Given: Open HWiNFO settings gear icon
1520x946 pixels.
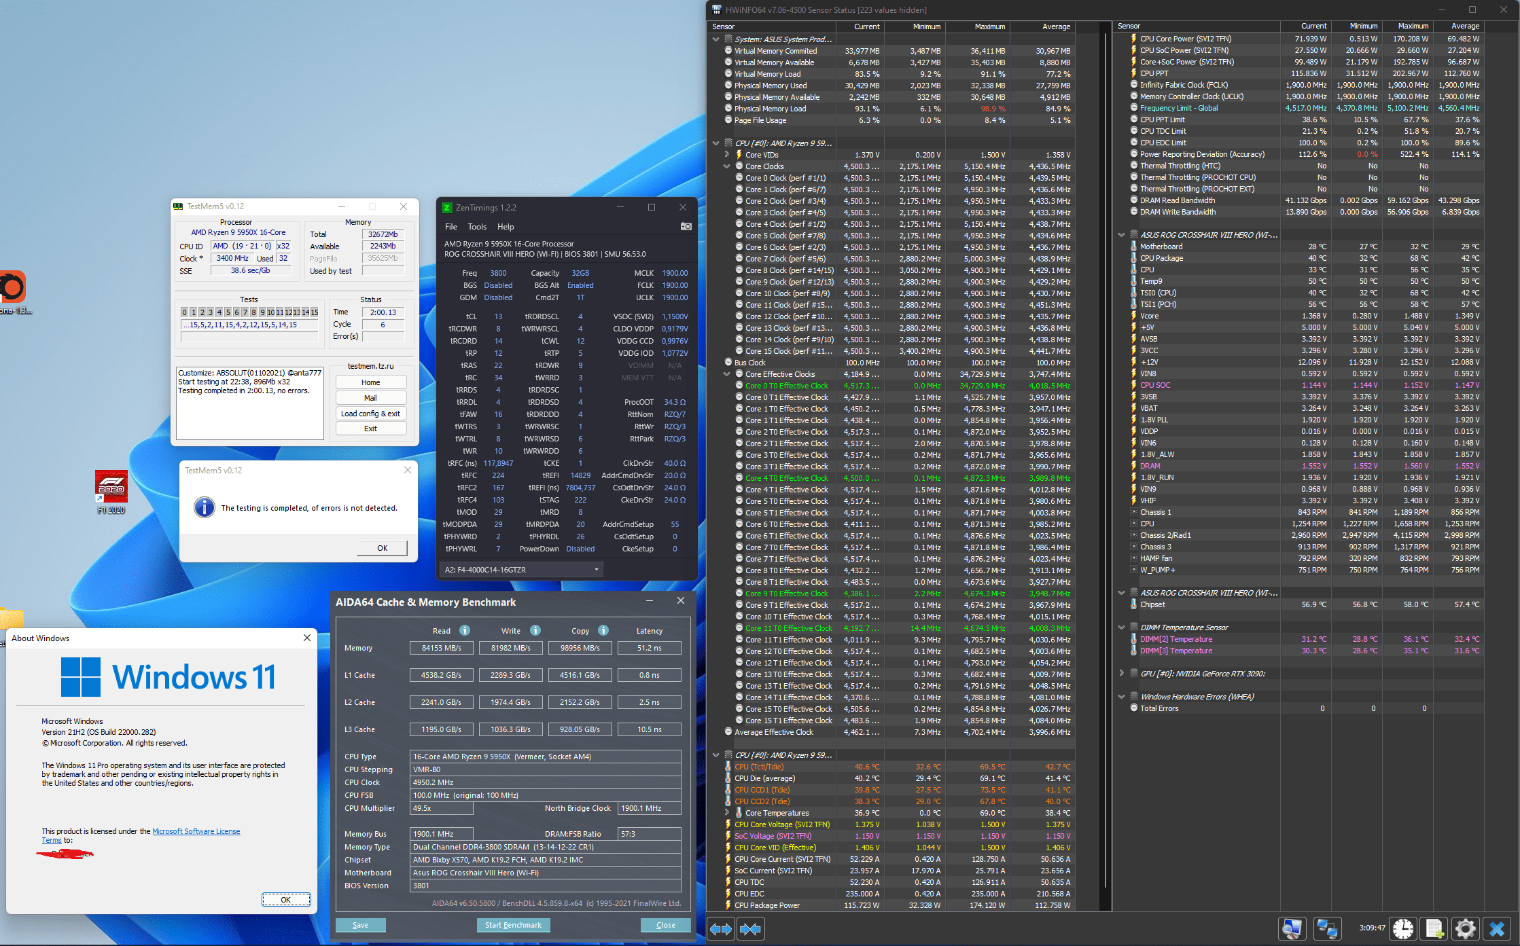Looking at the screenshot, I should click(x=1466, y=928).
